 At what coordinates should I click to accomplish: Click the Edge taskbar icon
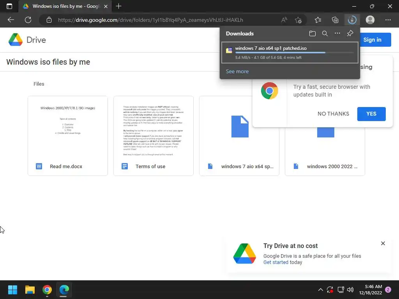click(x=64, y=290)
